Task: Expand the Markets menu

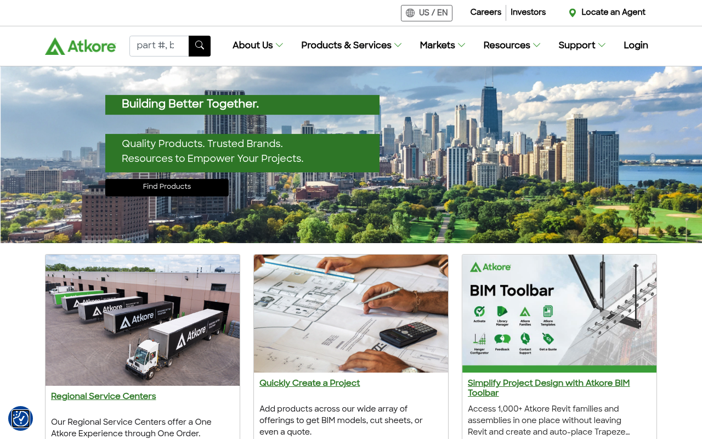Action: (x=443, y=46)
